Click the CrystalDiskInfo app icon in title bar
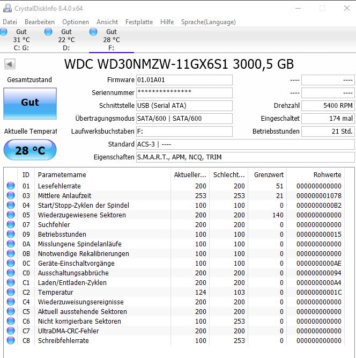The height and width of the screenshot is (358, 356). (x=8, y=8)
